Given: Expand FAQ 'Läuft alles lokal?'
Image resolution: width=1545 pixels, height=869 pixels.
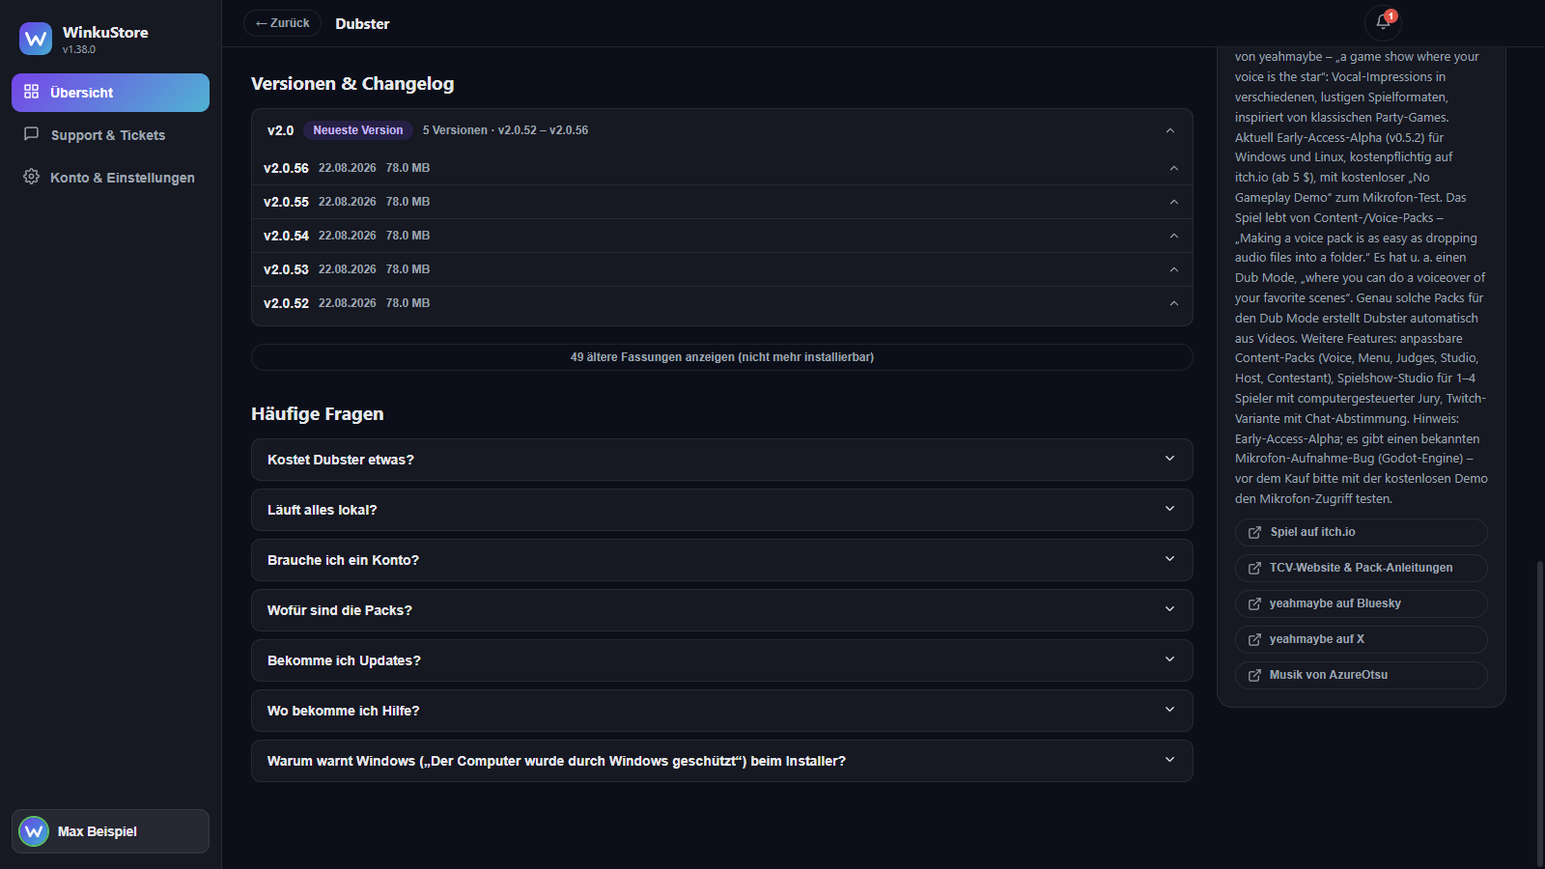Looking at the screenshot, I should pyautogui.click(x=721, y=510).
